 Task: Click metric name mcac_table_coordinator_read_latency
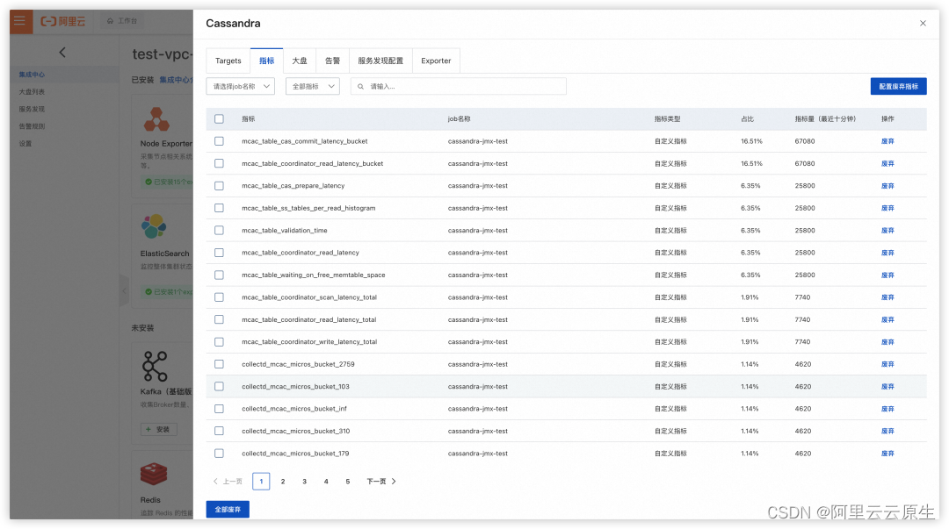click(301, 253)
